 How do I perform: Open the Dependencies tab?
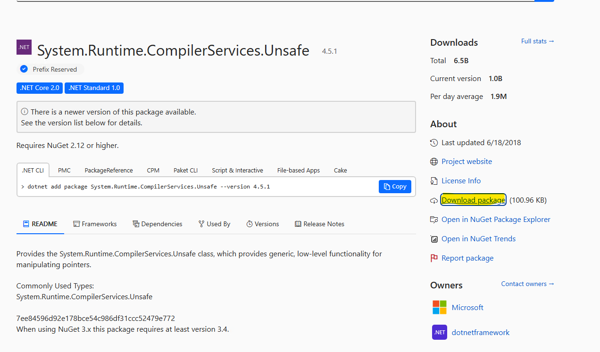[158, 224]
